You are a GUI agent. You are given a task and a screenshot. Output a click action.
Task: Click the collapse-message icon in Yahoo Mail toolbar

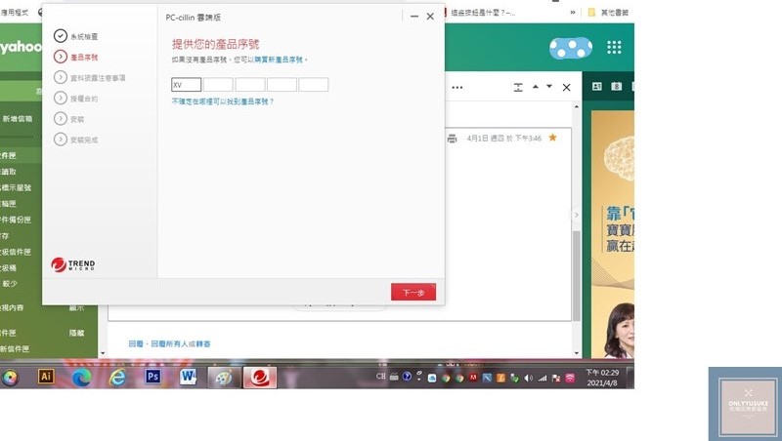[518, 88]
